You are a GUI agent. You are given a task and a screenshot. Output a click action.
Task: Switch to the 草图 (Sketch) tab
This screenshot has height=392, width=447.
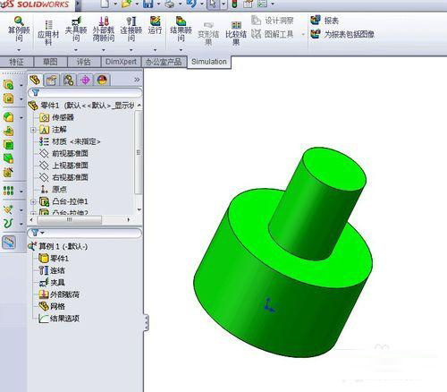[50, 62]
